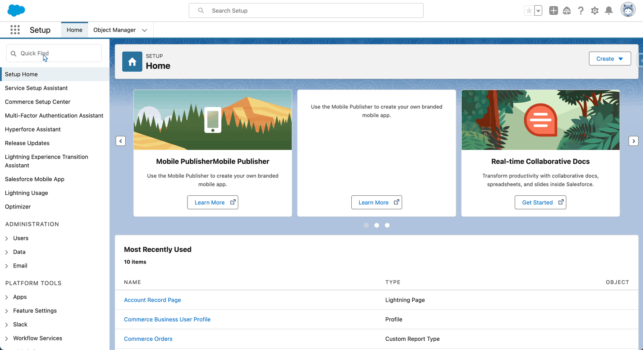Open the global actions plus icon
The height and width of the screenshot is (350, 643).
[x=554, y=11]
